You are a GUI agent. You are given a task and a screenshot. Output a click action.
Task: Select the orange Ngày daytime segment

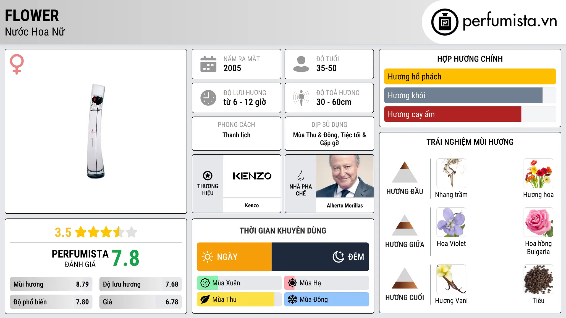point(234,257)
